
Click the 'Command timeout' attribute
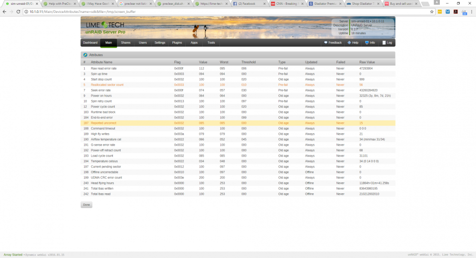[x=103, y=129]
